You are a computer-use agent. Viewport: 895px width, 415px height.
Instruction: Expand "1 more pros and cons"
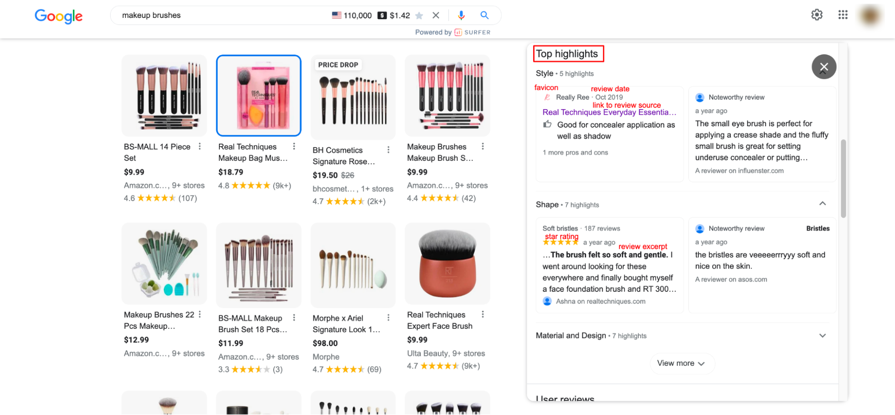point(575,152)
